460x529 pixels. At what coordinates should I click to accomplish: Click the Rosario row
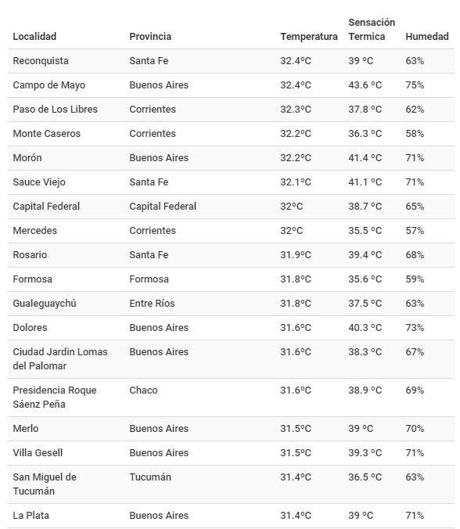pyautogui.click(x=231, y=255)
